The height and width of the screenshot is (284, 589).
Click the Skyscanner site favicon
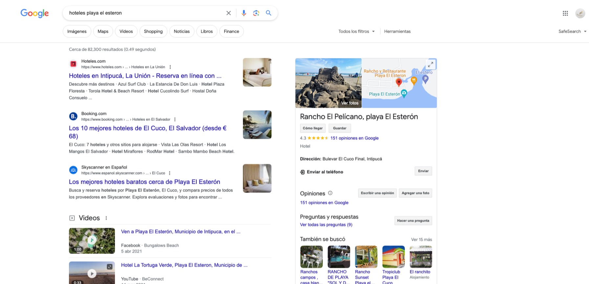click(73, 170)
